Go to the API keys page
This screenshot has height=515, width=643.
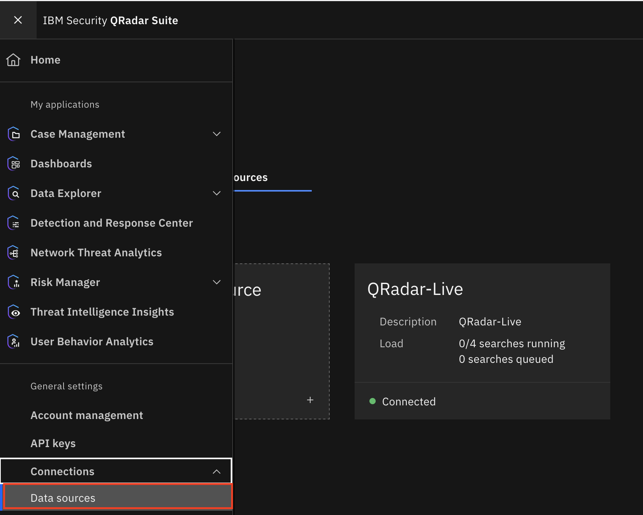tap(53, 443)
